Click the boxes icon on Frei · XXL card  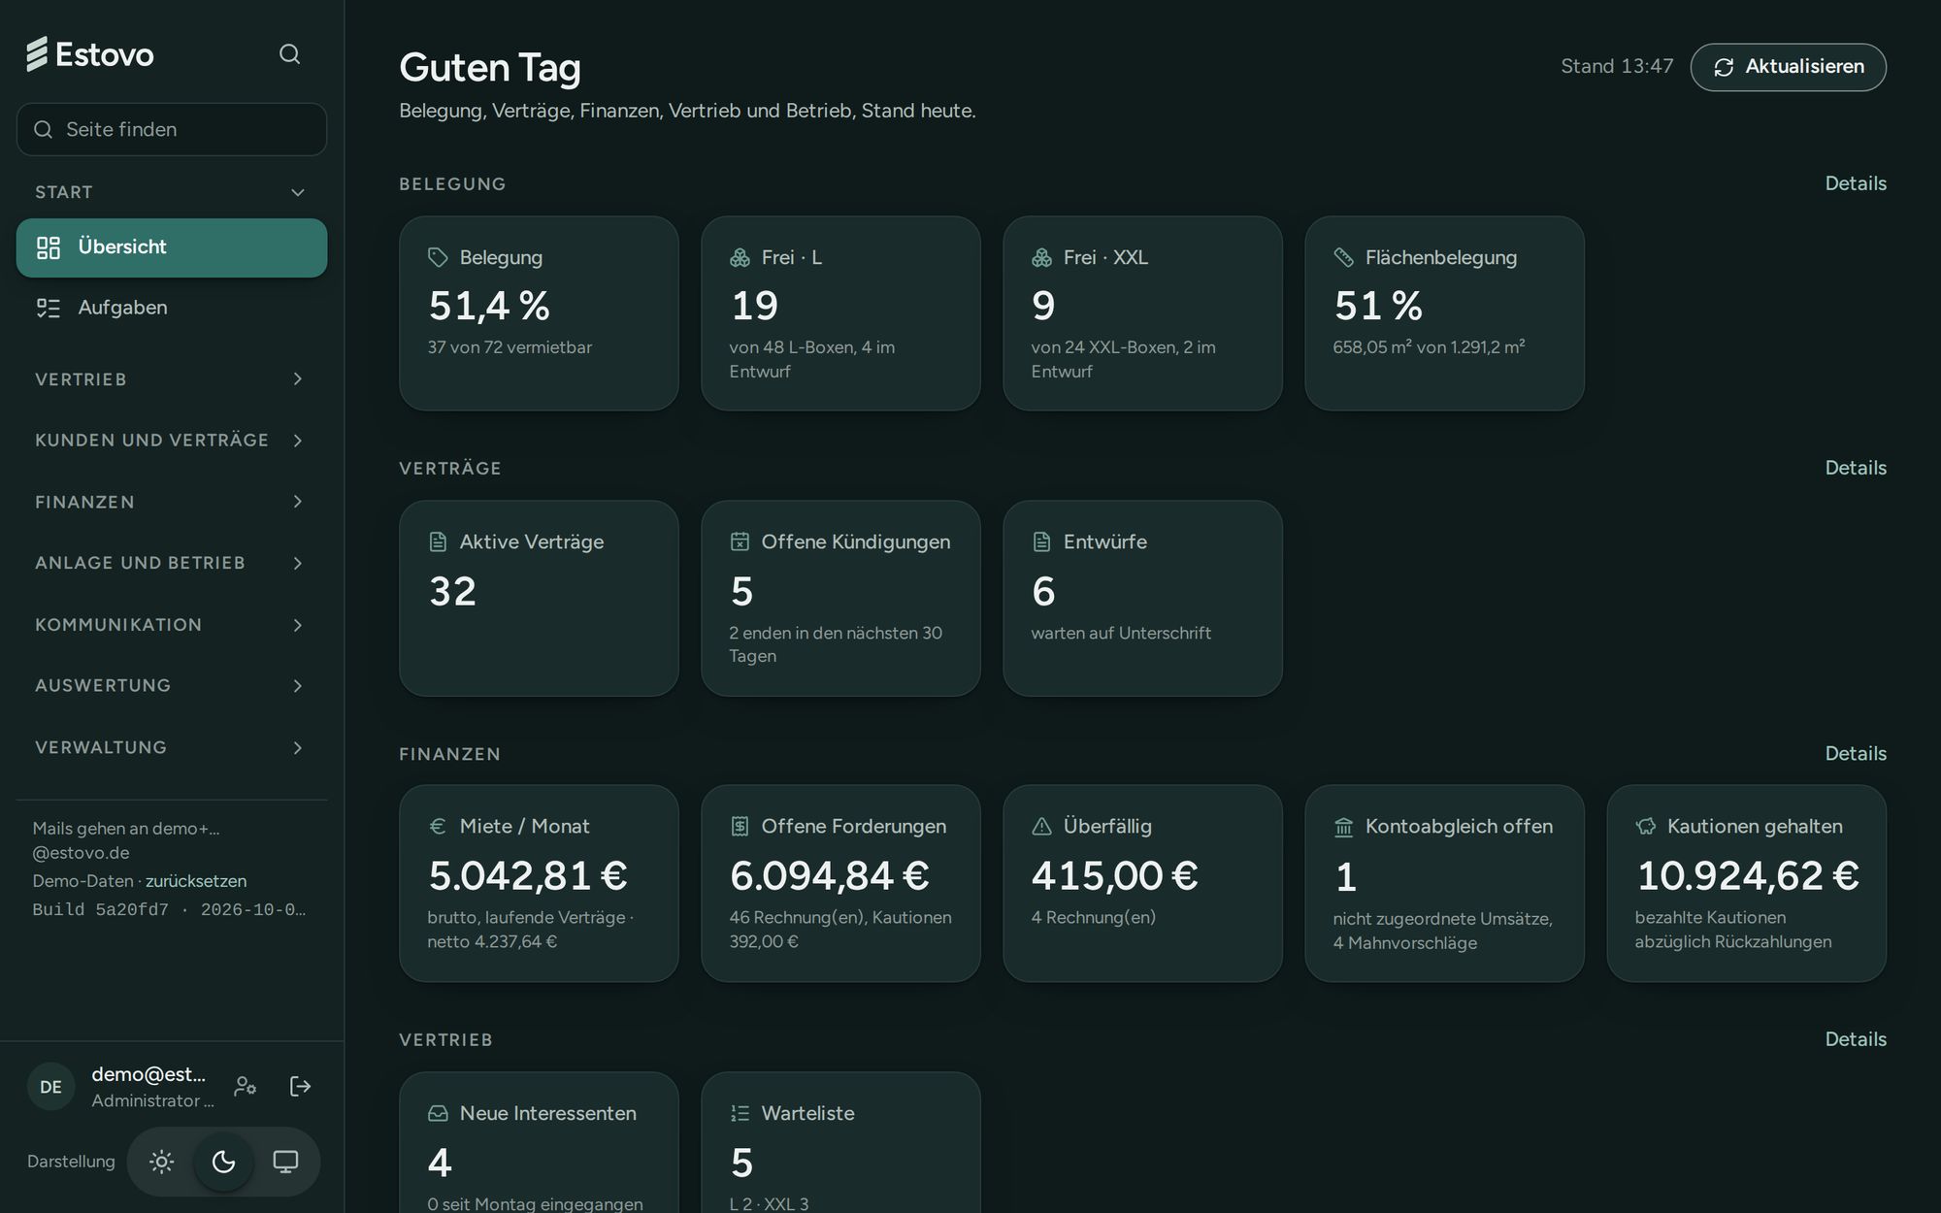pos(1041,257)
